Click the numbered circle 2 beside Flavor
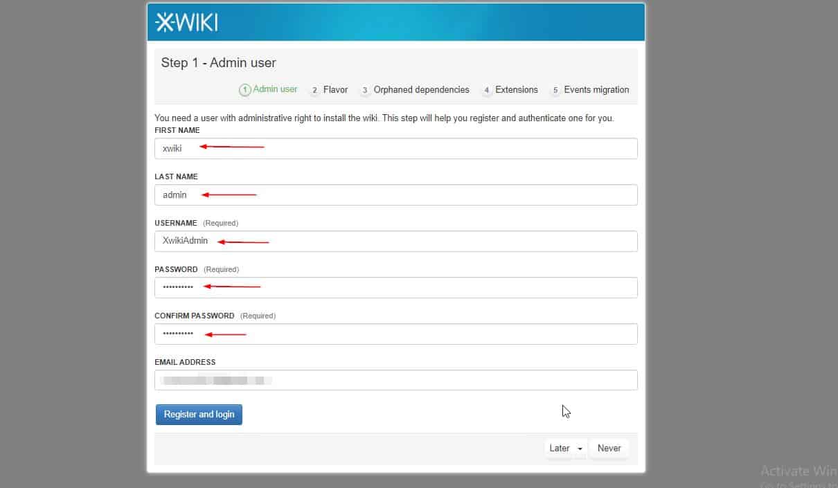 [315, 89]
